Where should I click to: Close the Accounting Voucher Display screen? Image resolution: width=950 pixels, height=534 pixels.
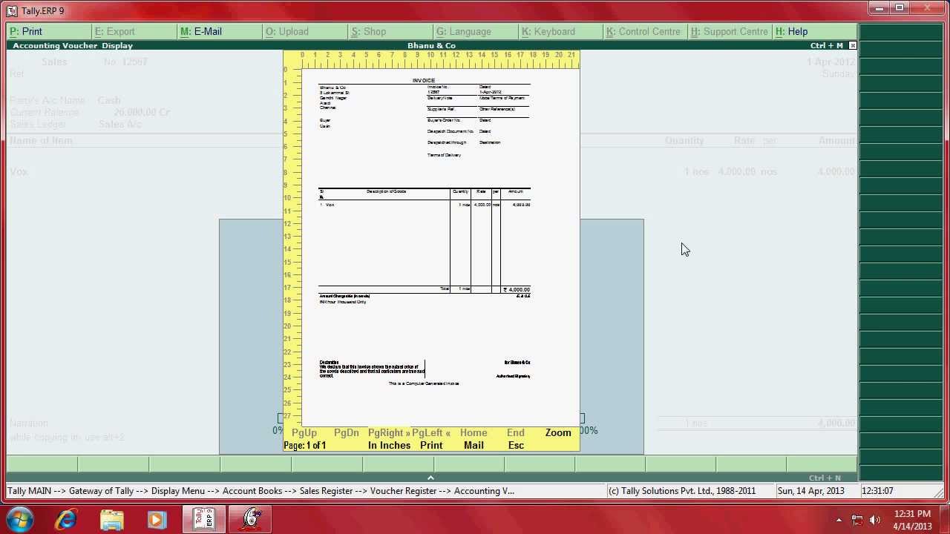(x=852, y=46)
